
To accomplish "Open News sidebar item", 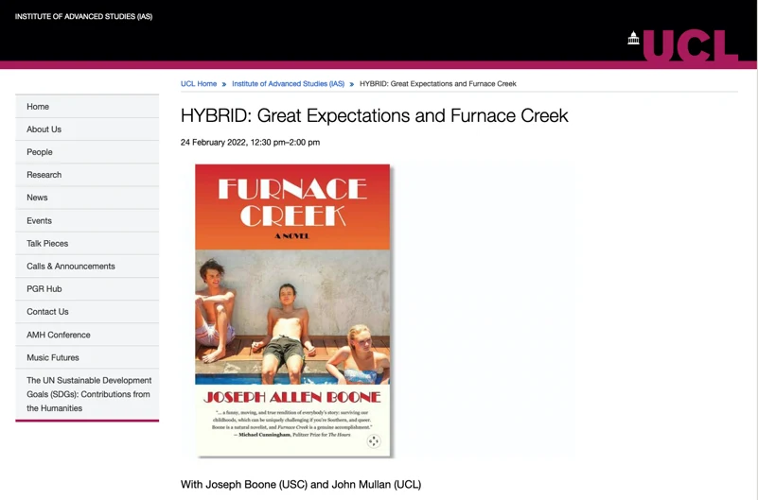I will [87, 198].
